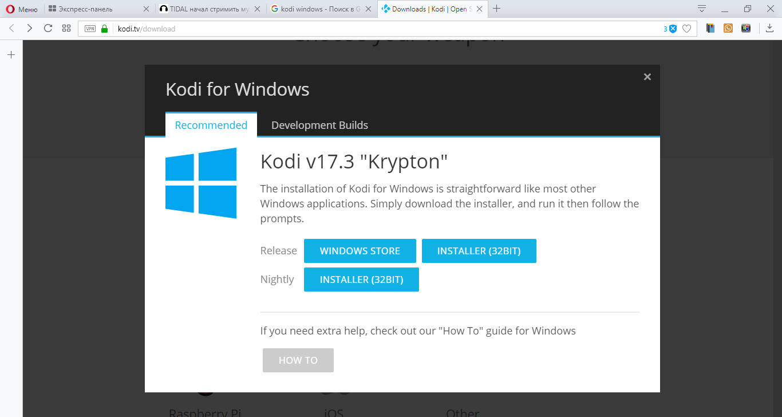Reload the current page
Screen dimensions: 782x417
click(x=48, y=28)
